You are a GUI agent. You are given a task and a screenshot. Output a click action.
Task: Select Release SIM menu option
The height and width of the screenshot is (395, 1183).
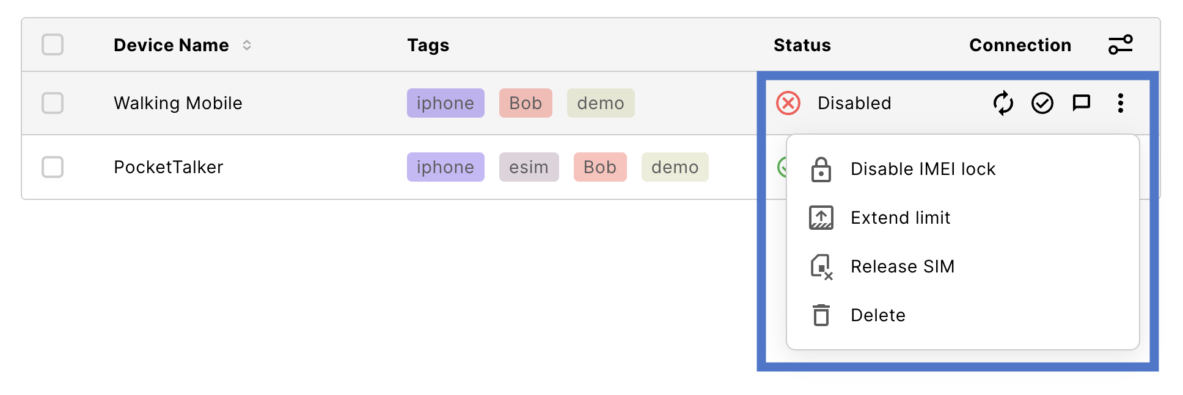pos(902,266)
